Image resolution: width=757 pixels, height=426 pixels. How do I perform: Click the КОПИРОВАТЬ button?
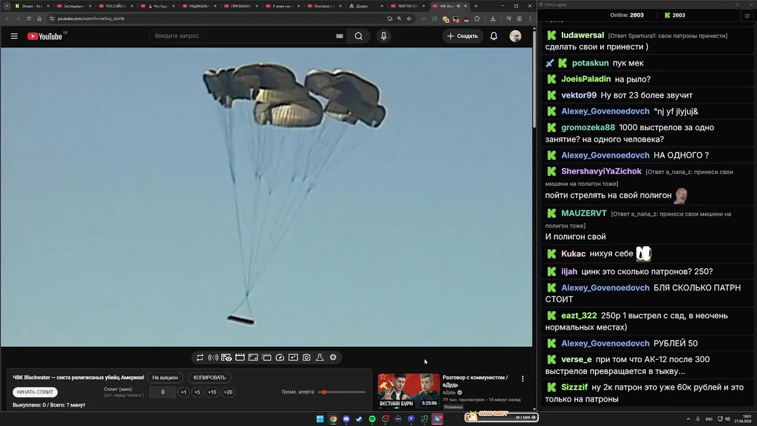210,377
